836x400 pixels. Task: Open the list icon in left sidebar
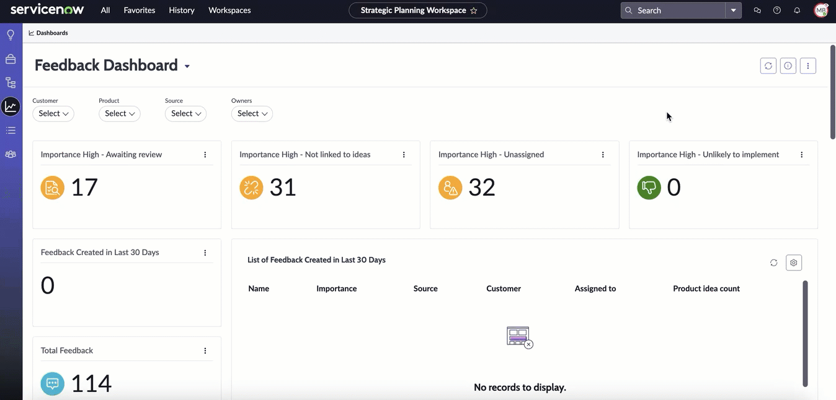(11, 131)
